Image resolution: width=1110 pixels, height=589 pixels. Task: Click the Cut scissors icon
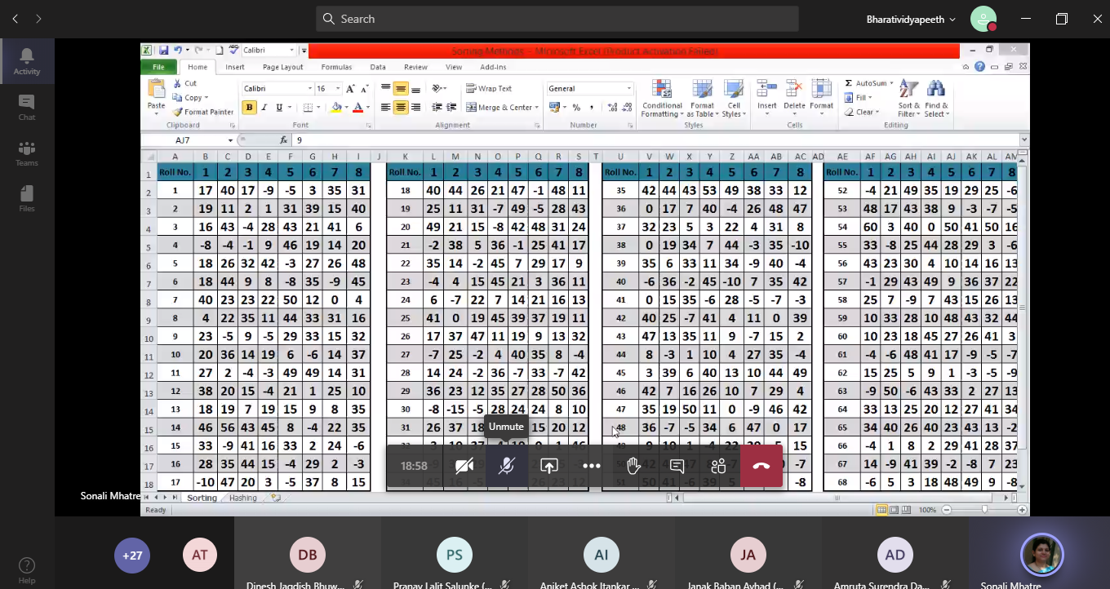[x=178, y=83]
